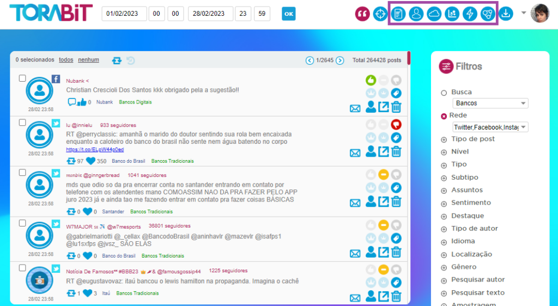Click the end minute field 59
Viewport: 558px width, 306px height.
coord(262,14)
